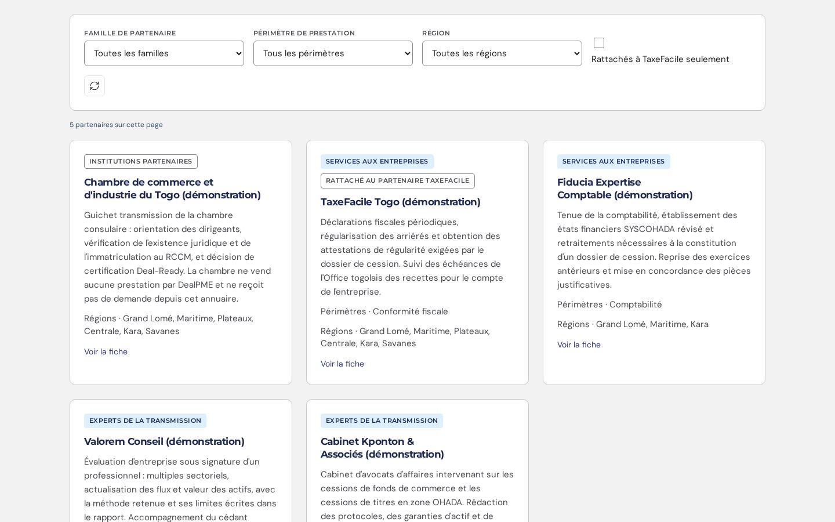Screen dimensions: 835x522
Task: Click Experts de la transmission badge on Valorem card
Action: (145, 420)
